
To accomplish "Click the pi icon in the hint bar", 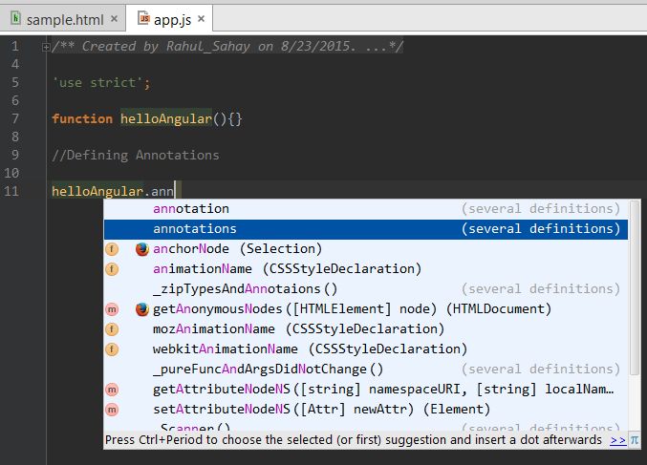I will [x=635, y=440].
